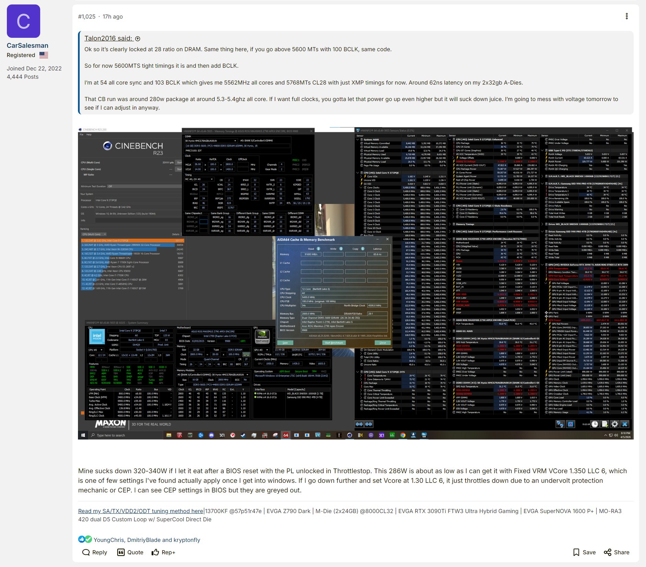Select the WD_BLACK SN850X NVMe radio button
The height and width of the screenshot is (567, 646).
click(x=255, y=393)
